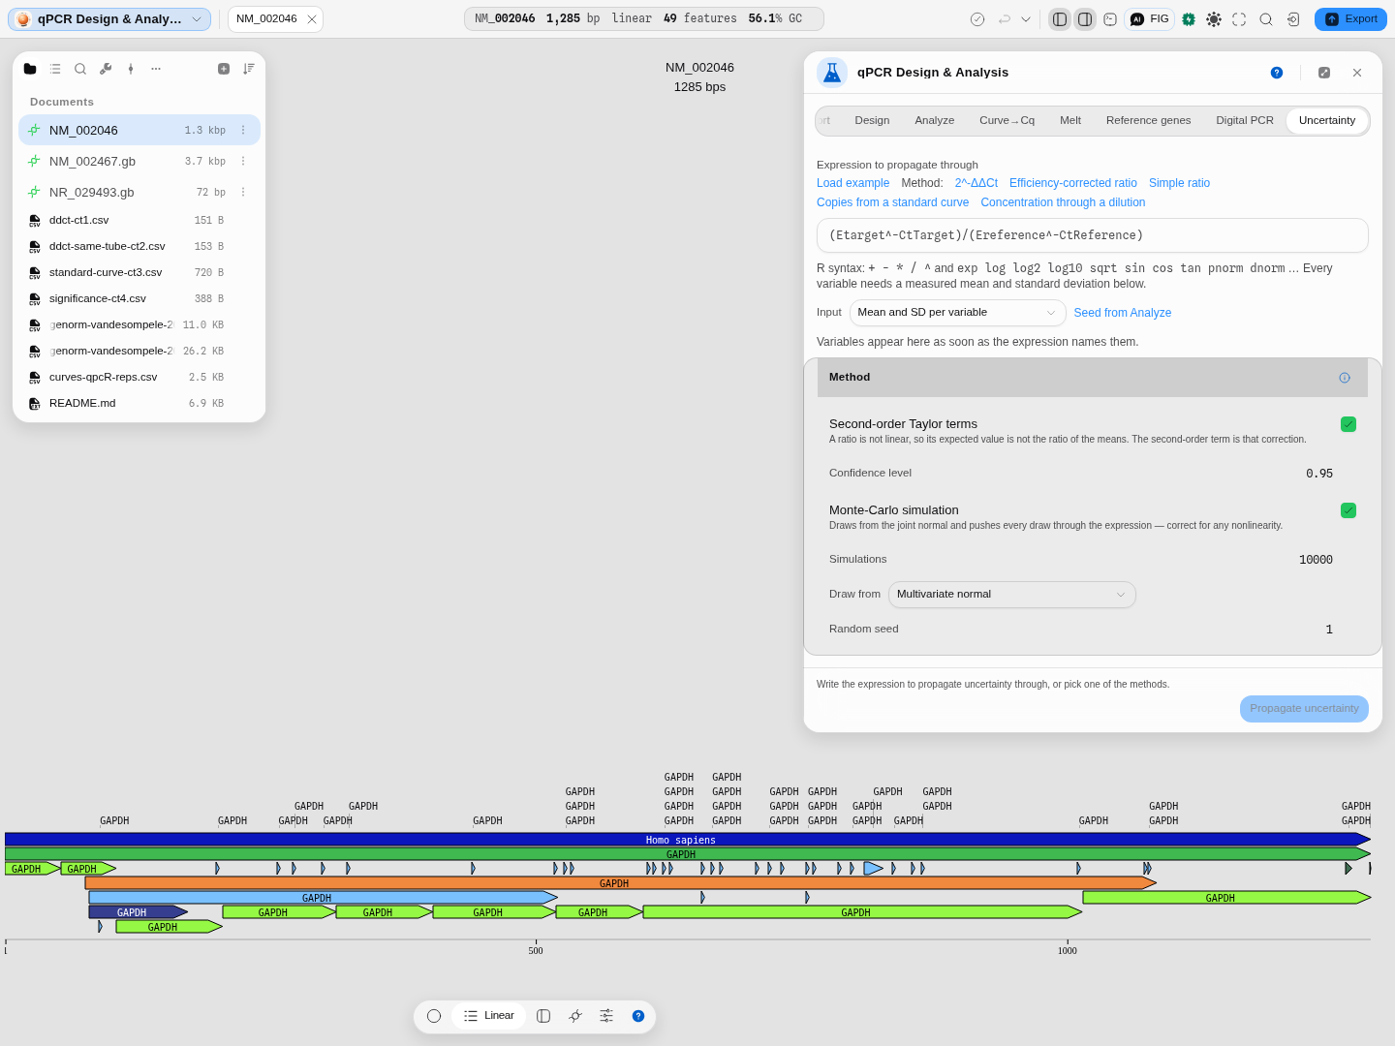Switch to the Analyze tab
Image resolution: width=1395 pixels, height=1046 pixels.
click(x=935, y=121)
